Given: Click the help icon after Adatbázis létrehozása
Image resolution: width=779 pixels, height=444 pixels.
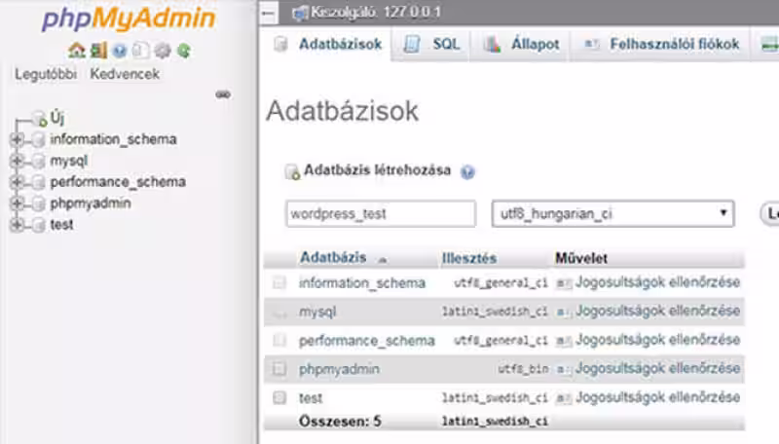Looking at the screenshot, I should pyautogui.click(x=467, y=171).
